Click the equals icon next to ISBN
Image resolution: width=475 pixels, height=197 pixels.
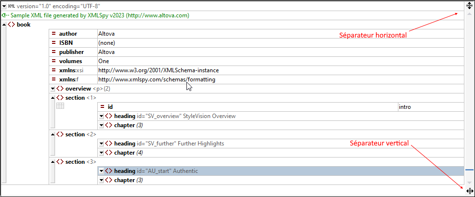click(x=54, y=43)
